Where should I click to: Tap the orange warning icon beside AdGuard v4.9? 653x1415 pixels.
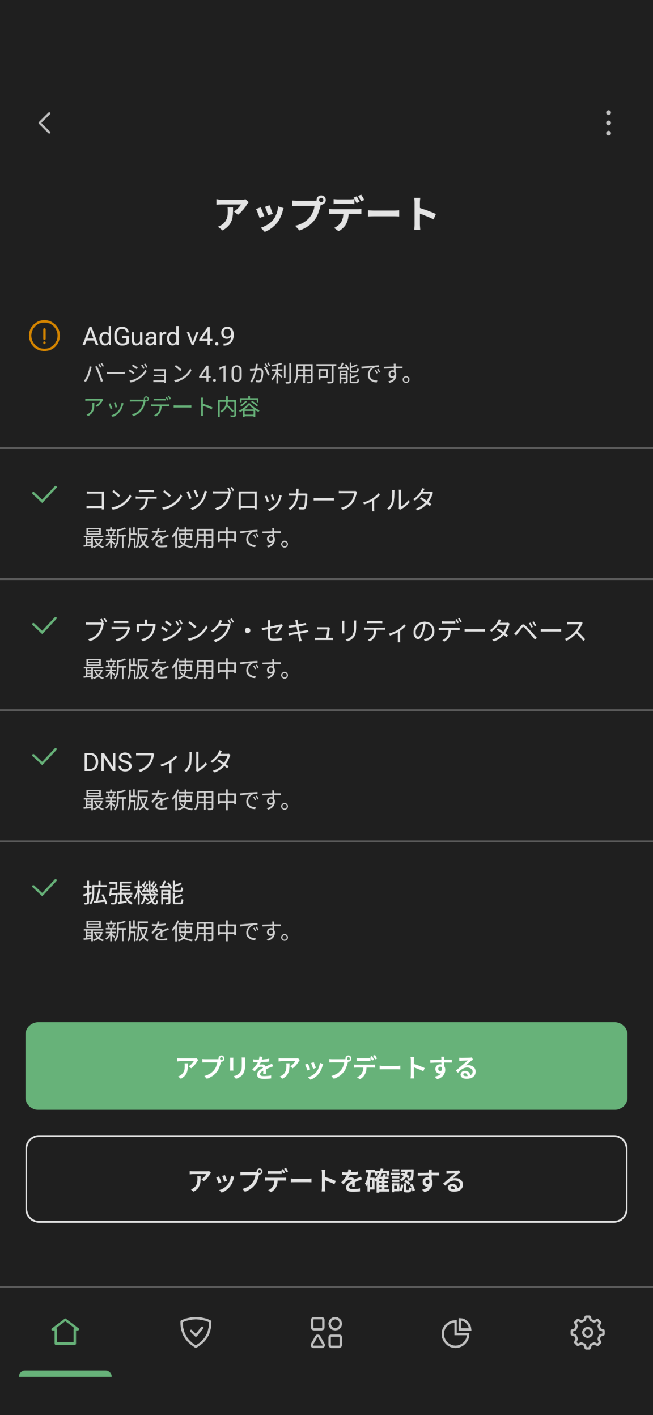[x=44, y=336]
